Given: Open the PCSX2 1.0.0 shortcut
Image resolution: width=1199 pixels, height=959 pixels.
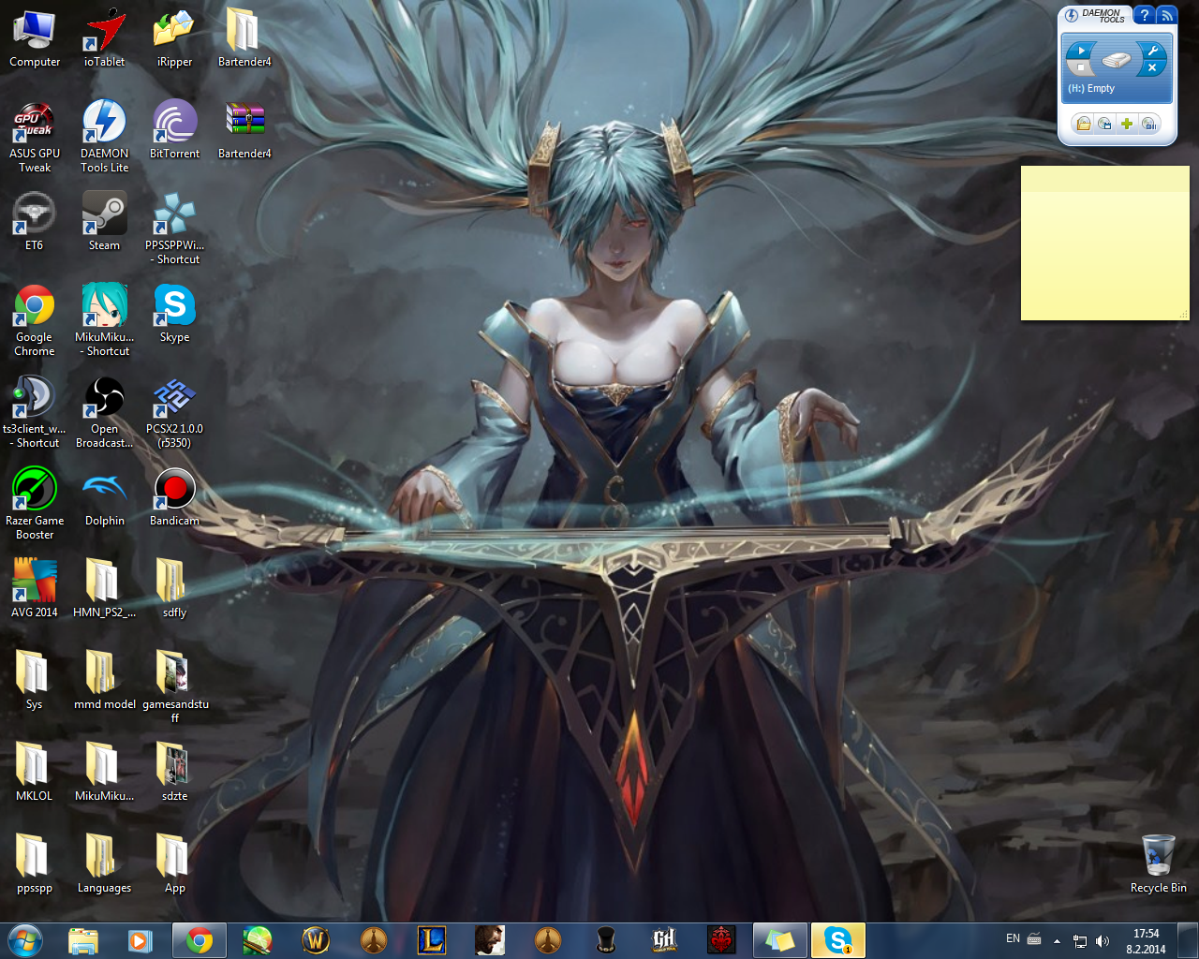Looking at the screenshot, I should click(174, 411).
